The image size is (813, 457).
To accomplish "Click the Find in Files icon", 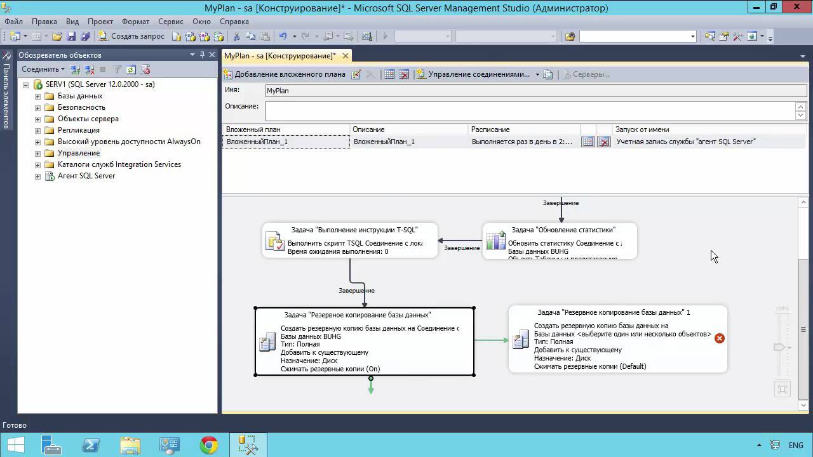I will pos(570,36).
